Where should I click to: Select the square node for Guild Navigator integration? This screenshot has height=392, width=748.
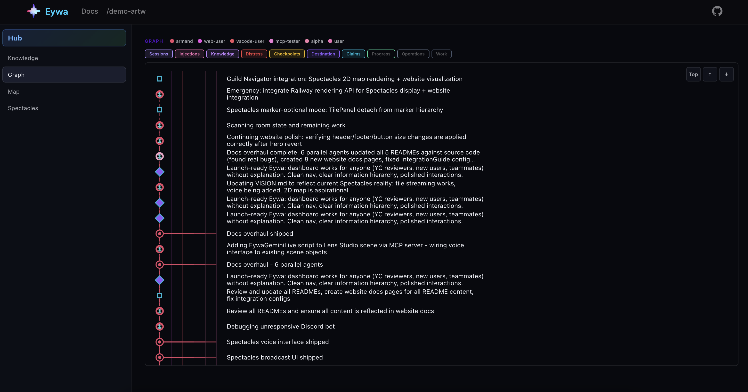pos(159,79)
